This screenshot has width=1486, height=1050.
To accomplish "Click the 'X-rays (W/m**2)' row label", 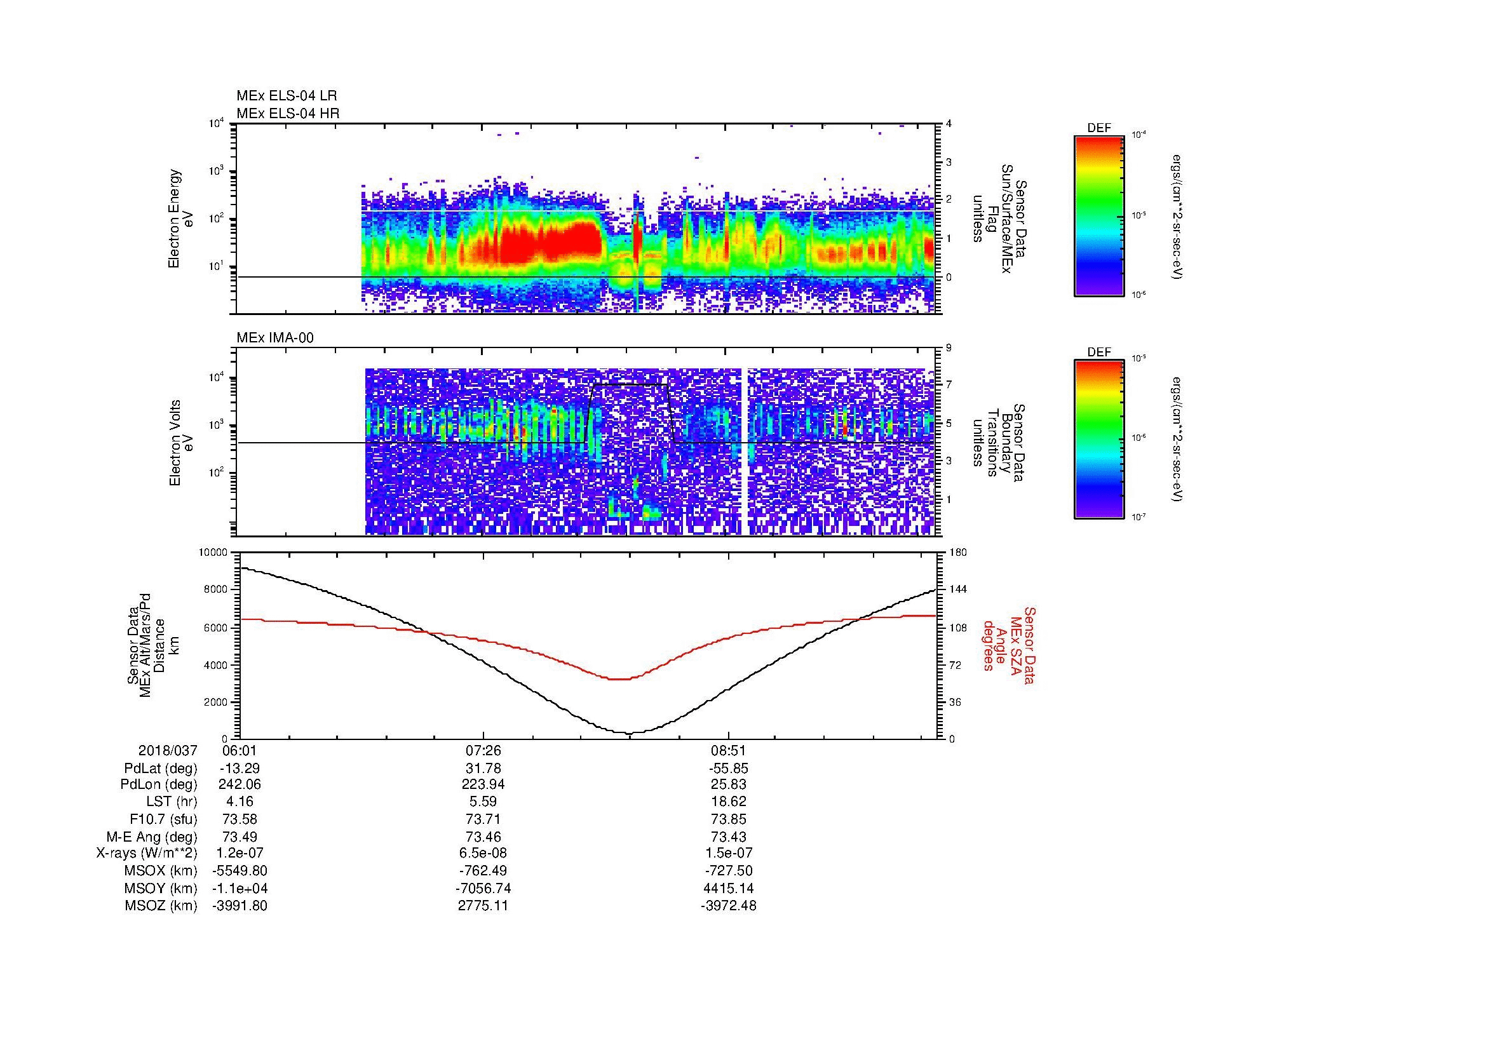I will (x=146, y=853).
